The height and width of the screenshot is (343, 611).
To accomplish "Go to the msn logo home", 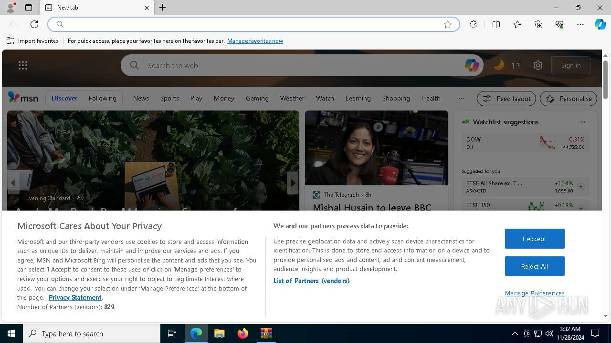I will [23, 98].
